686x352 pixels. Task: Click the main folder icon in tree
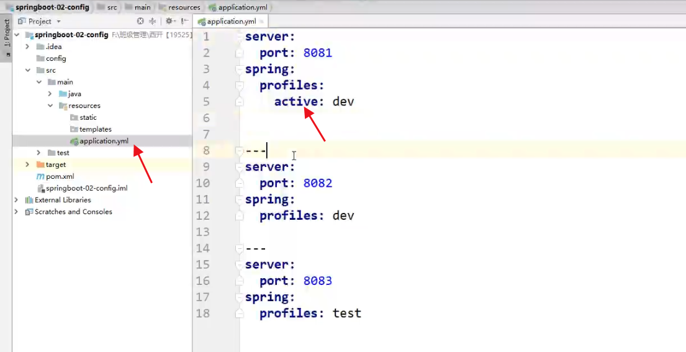tap(52, 82)
